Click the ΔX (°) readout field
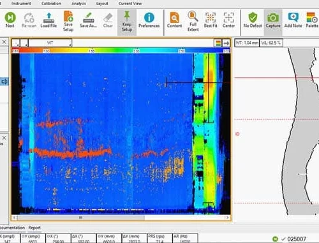The image size is (319, 243). click(84, 239)
